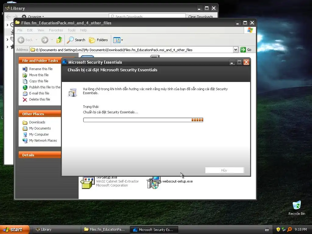
Task: Click the Windows flag logo in Explorer
Action: click(250, 30)
